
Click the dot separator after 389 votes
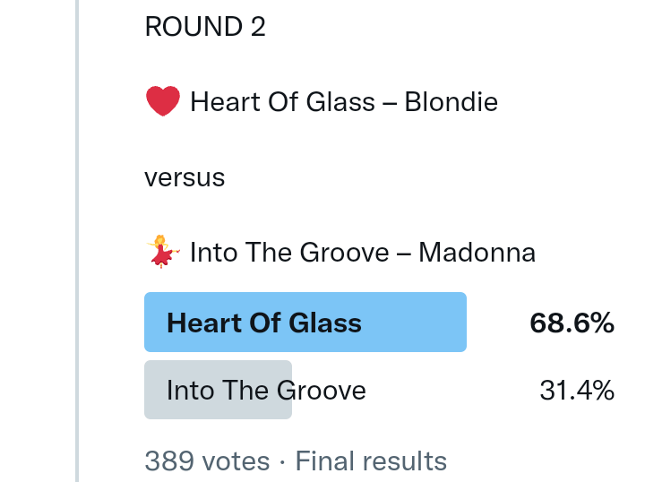point(282,462)
